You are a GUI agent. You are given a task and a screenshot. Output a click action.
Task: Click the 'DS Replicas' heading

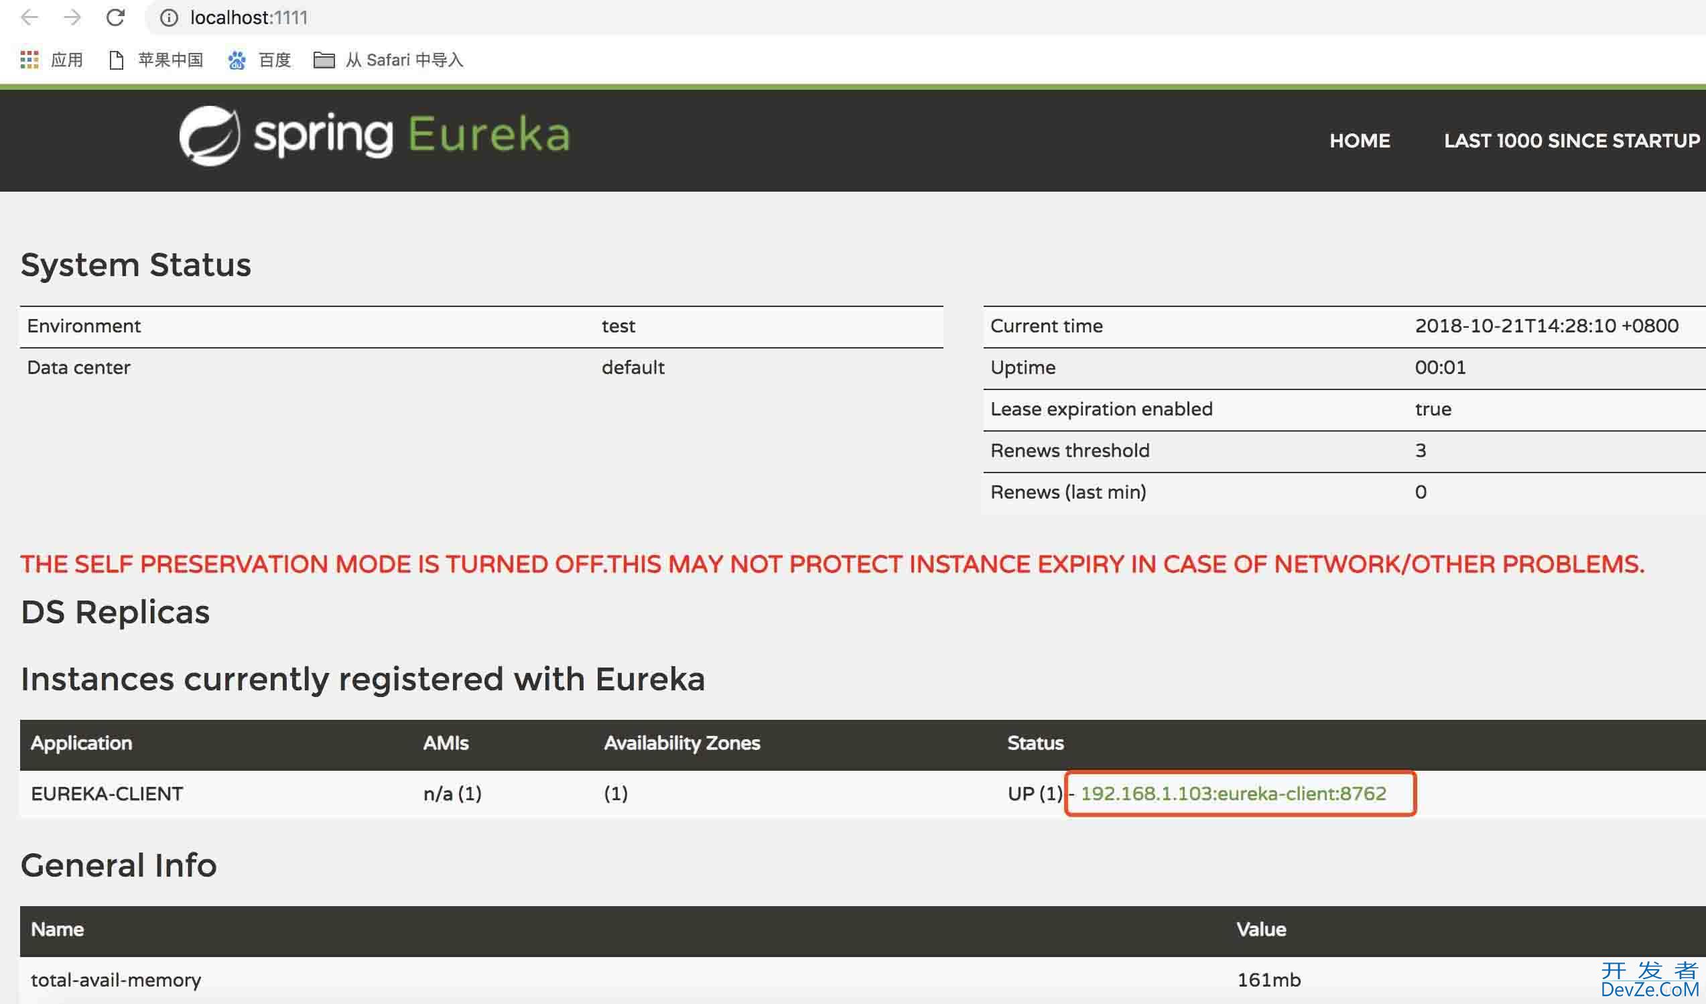click(x=115, y=612)
